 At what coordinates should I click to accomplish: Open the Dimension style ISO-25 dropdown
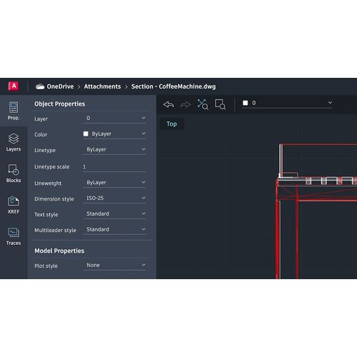(x=114, y=198)
